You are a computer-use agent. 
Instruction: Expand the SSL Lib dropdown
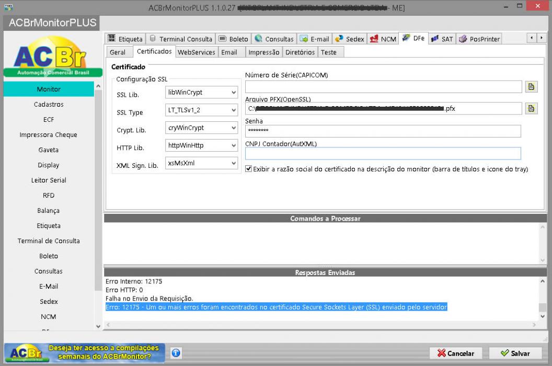201,93
